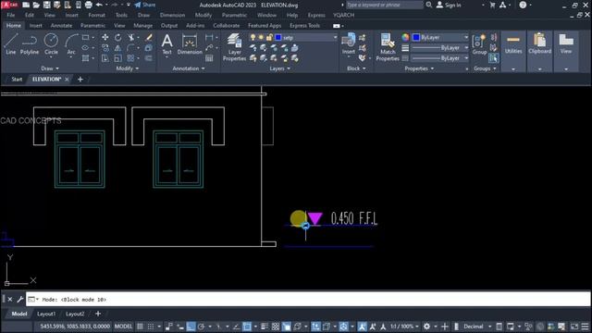Select the Mirror tool
Screen dimensions: 592x333
point(117,48)
